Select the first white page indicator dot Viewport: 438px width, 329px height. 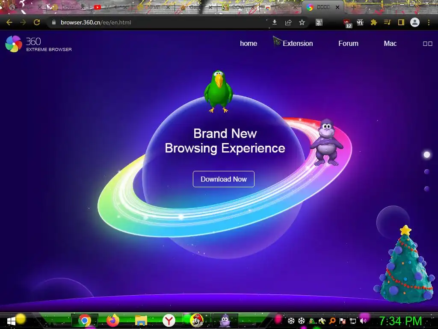(x=427, y=155)
